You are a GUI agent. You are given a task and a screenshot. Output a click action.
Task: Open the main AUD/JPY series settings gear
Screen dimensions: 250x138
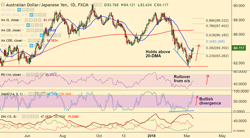(100, 5)
